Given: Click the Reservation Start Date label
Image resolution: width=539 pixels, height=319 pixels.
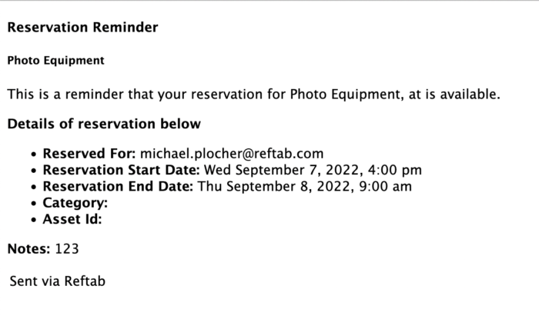Looking at the screenshot, I should tap(121, 170).
